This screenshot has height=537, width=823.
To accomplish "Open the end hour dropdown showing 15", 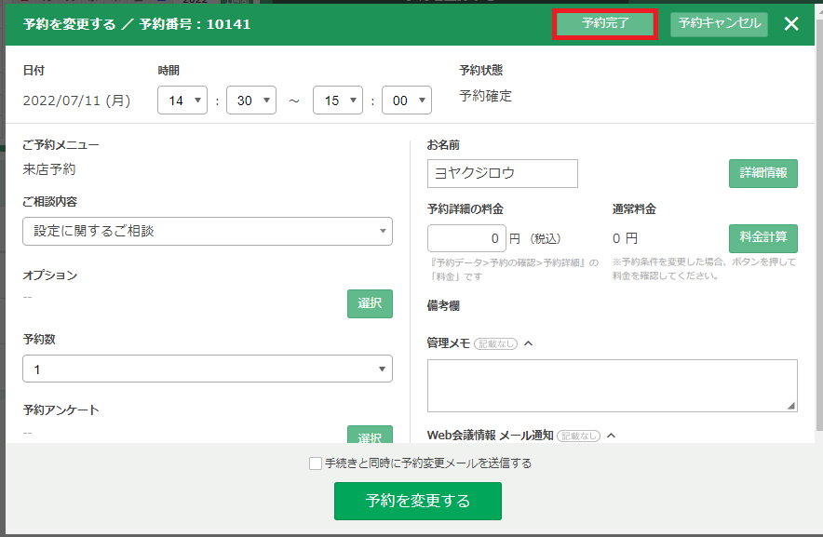I will coord(337,101).
